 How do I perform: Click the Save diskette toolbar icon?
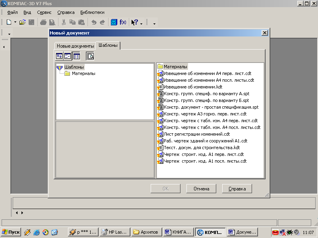coord(31,22)
